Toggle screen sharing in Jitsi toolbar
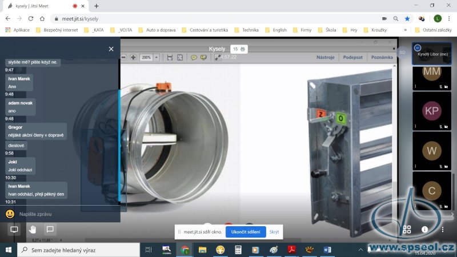Viewport: 457px width, 257px height. tap(14, 230)
